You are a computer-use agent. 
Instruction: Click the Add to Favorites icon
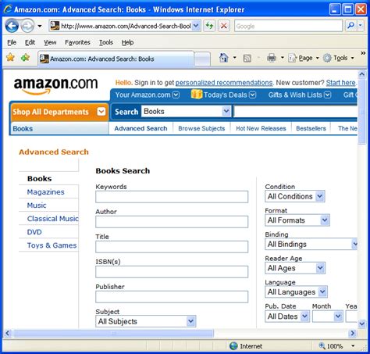[x=25, y=57]
